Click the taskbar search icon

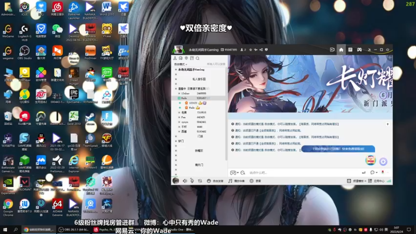(x=16, y=229)
